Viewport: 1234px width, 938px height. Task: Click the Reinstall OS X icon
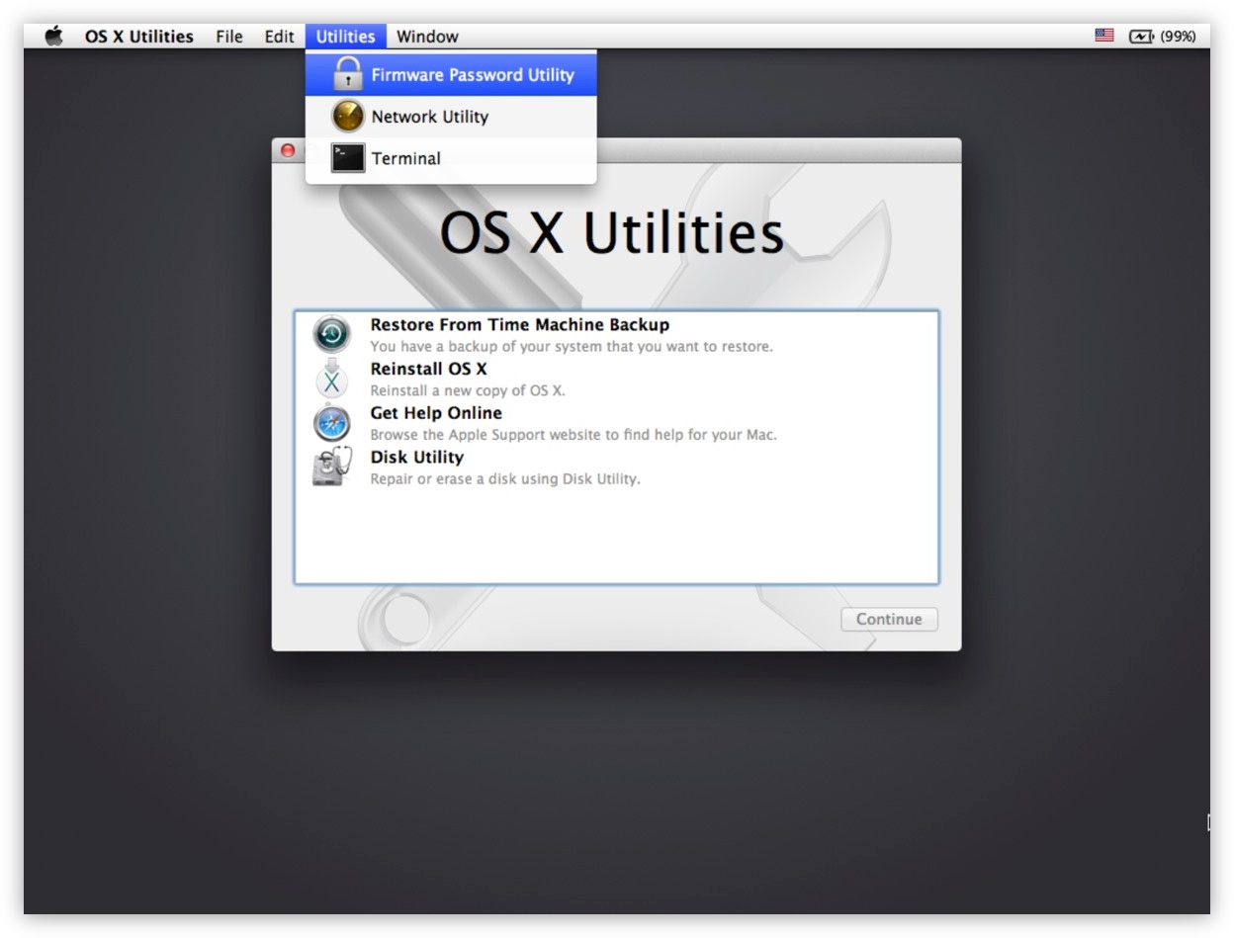pyautogui.click(x=332, y=379)
